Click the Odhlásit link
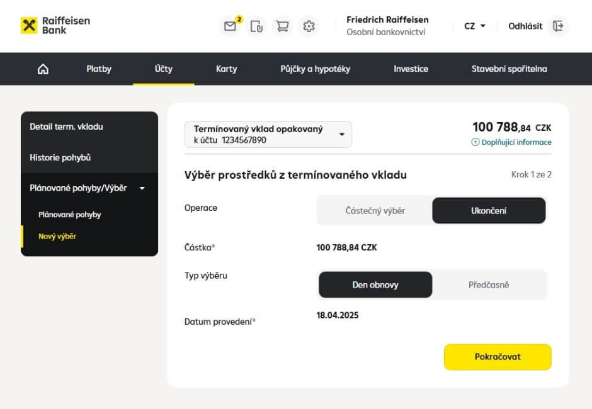 coord(525,26)
